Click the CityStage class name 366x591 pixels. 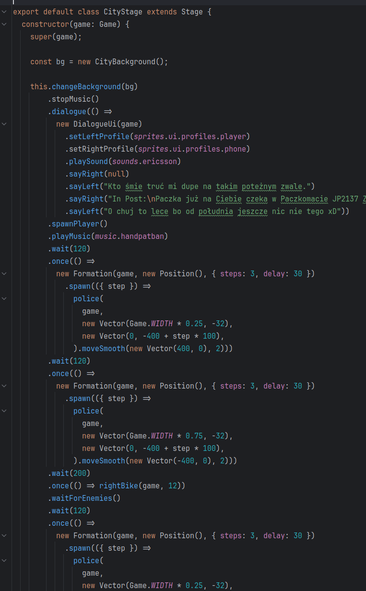point(123,12)
